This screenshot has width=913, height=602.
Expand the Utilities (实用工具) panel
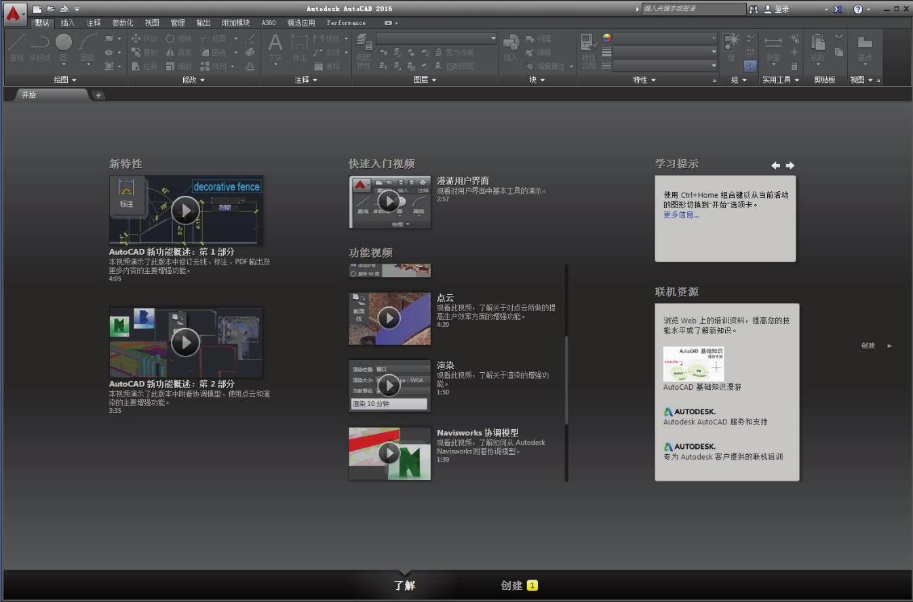point(781,79)
